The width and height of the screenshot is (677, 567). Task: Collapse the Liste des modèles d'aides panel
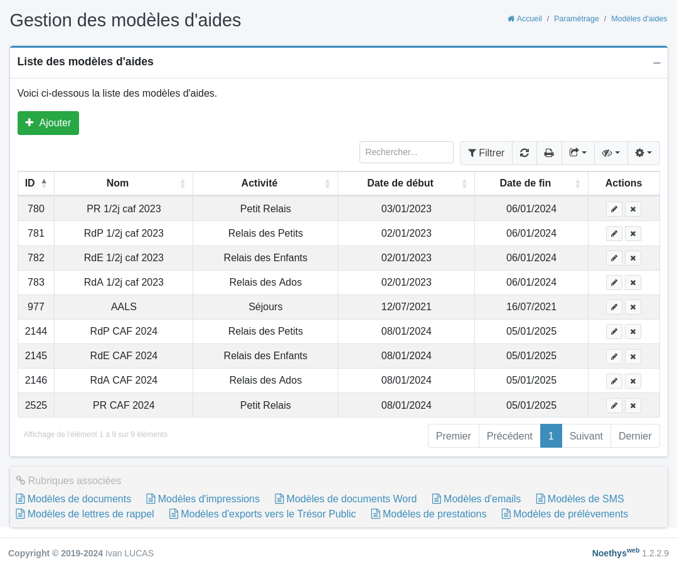coord(656,63)
